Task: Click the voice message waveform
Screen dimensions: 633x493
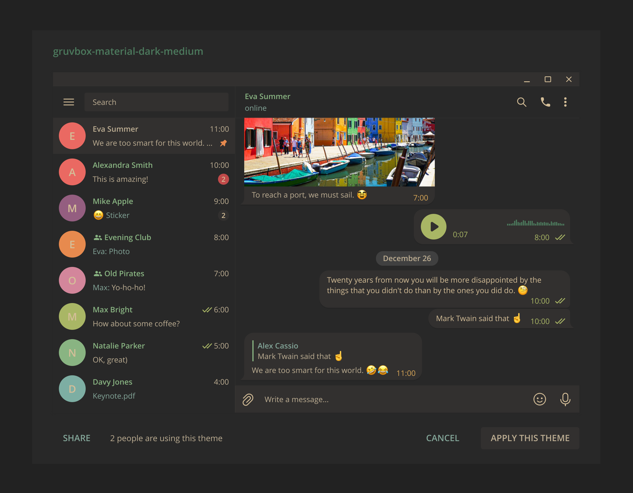Action: (x=535, y=223)
